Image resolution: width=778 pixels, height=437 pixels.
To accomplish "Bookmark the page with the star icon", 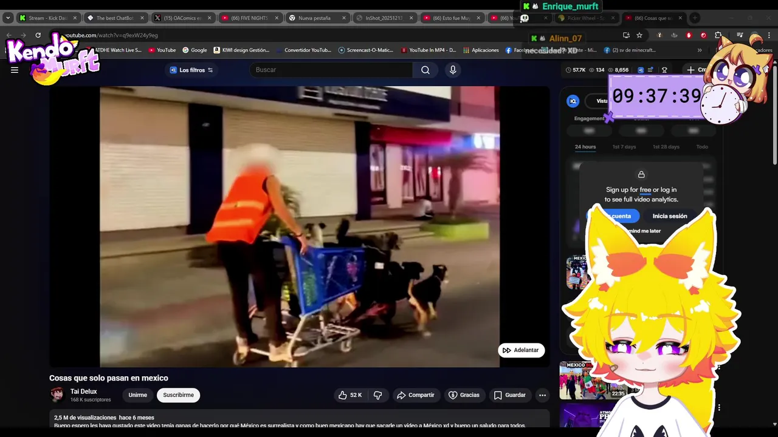I will [639, 35].
